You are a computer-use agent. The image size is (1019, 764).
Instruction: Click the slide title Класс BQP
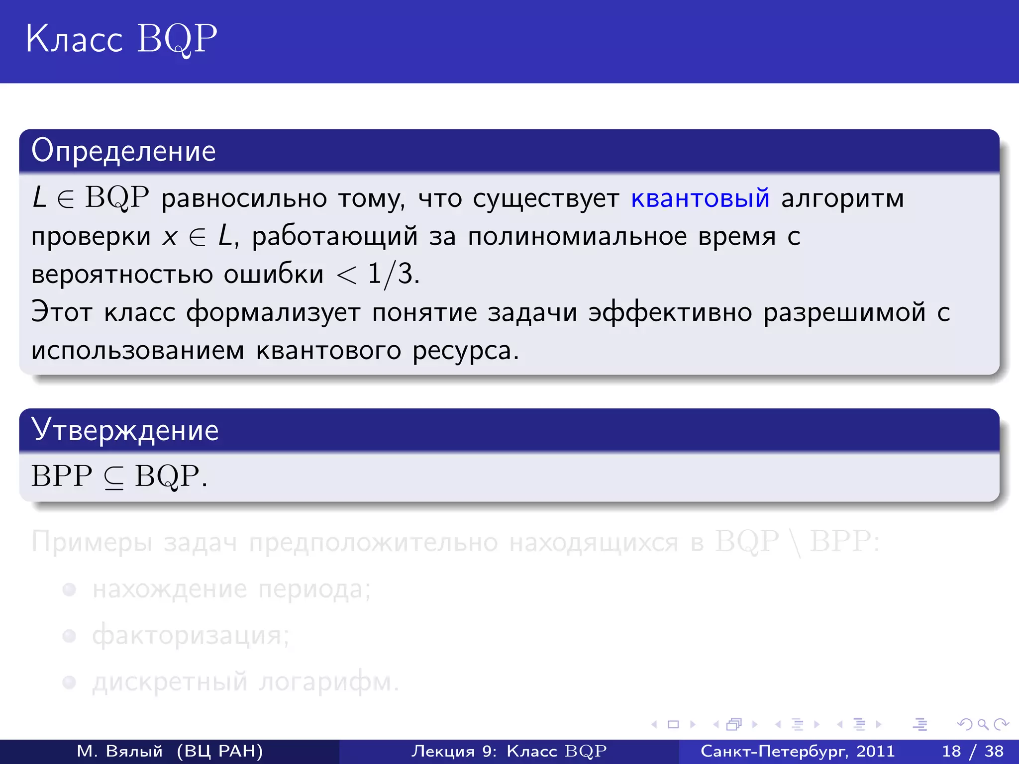pyautogui.click(x=121, y=39)
